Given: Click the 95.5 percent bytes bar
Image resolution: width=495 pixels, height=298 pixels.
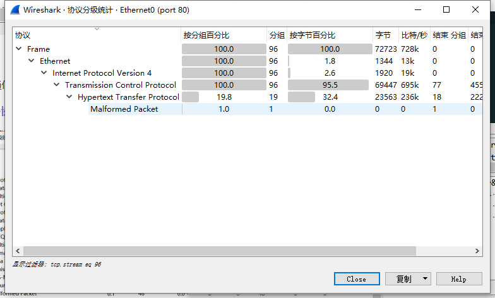Looking at the screenshot, I should 330,85.
